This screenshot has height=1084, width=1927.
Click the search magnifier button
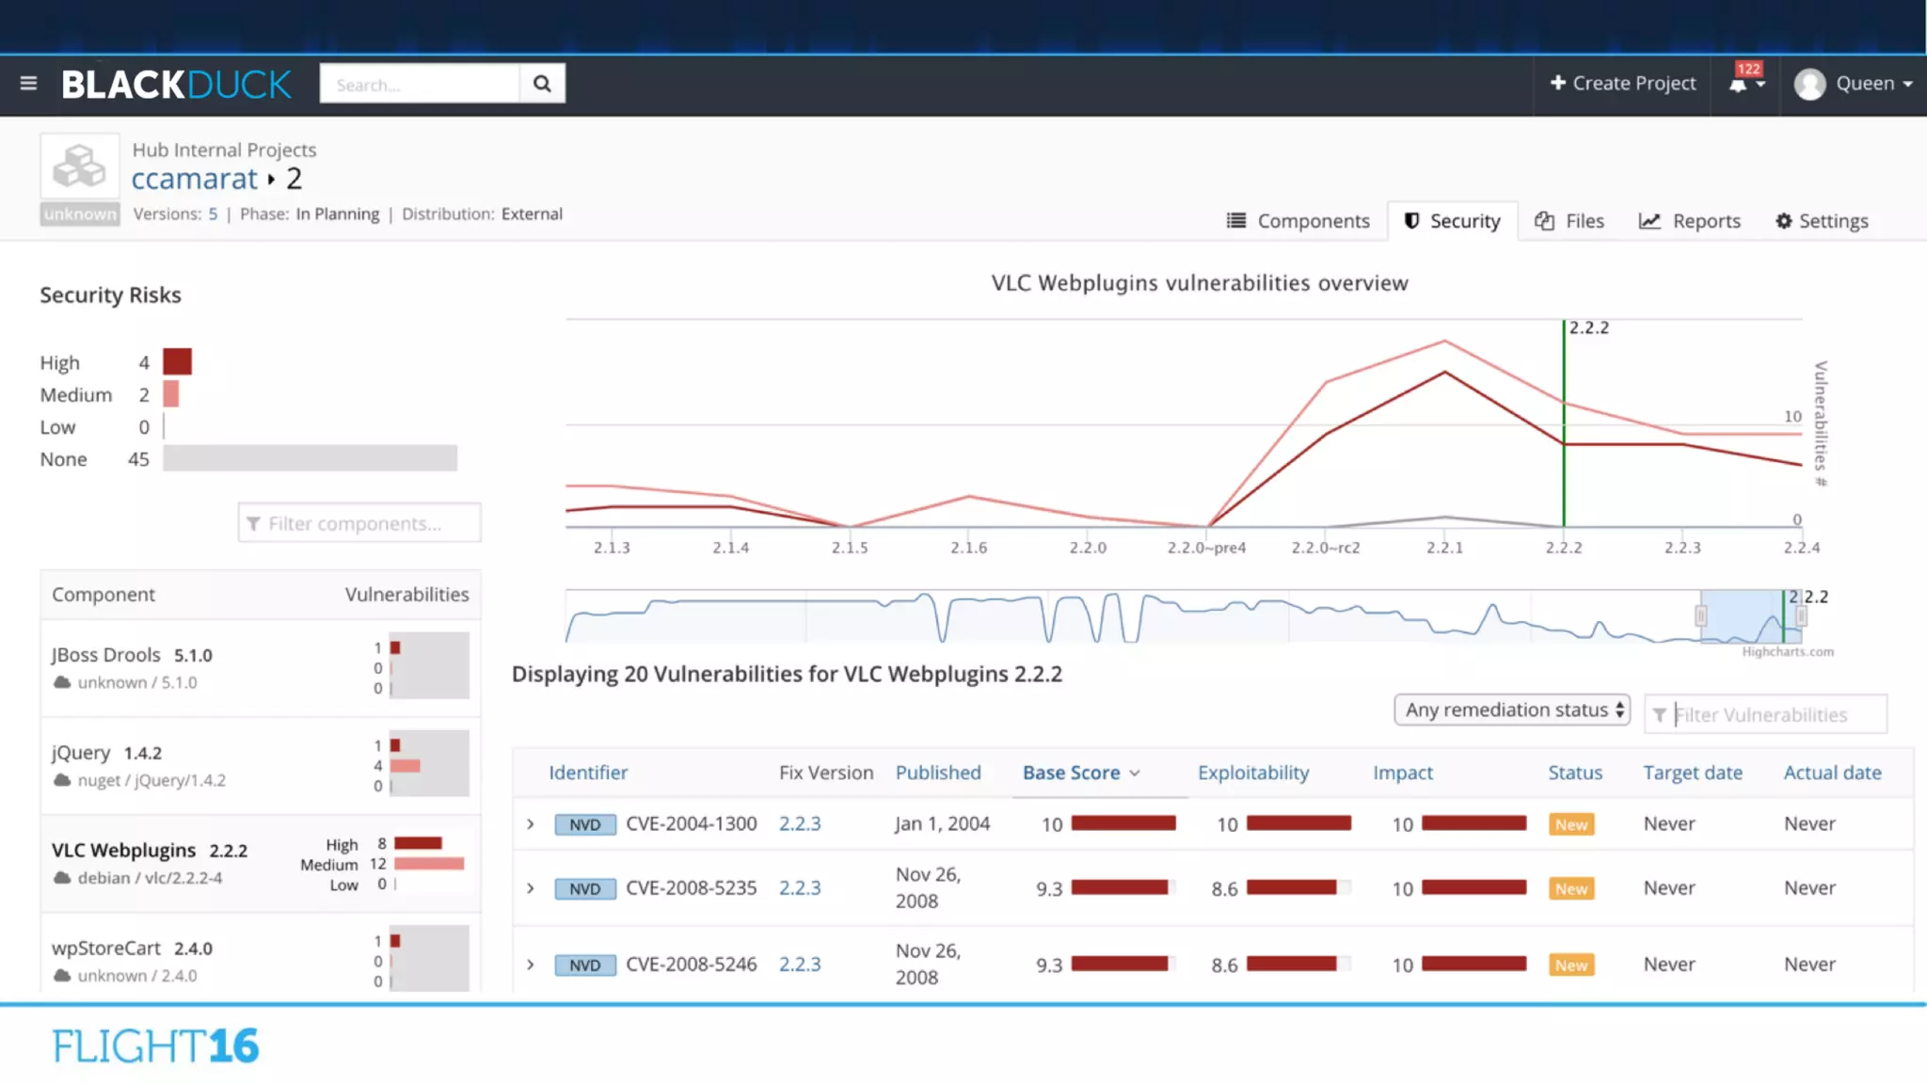click(542, 84)
